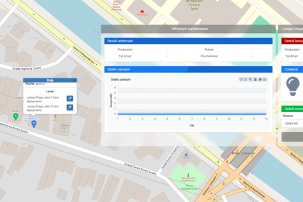Click the 'Zile' axis label on chart
Image resolution: width=303 pixels, height=202 pixels.
tap(192, 126)
